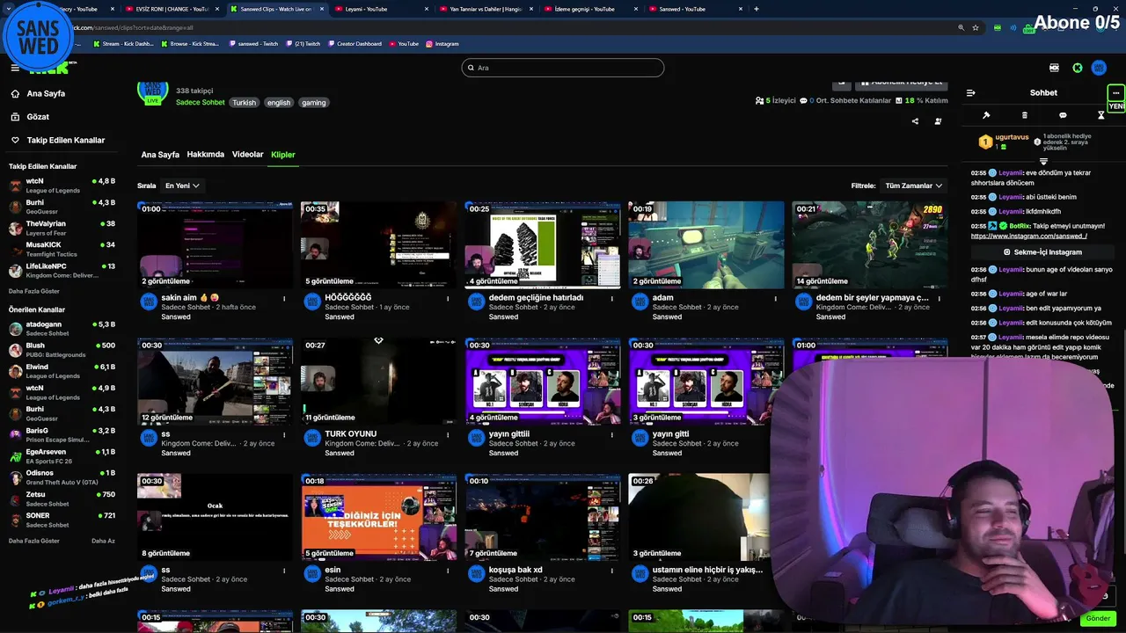Open a new browser tab with plus
Screen dimensions: 1126x633
pos(756,9)
